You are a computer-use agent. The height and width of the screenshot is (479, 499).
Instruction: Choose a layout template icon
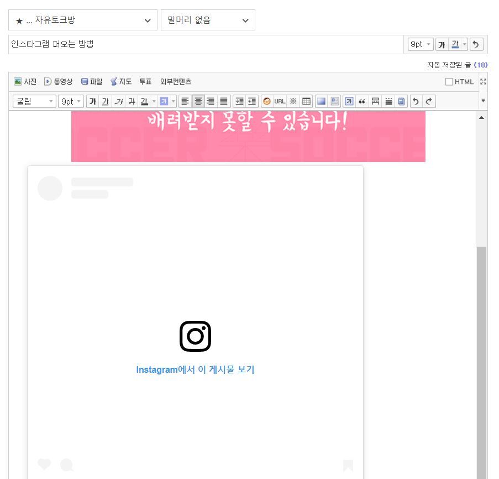point(335,102)
